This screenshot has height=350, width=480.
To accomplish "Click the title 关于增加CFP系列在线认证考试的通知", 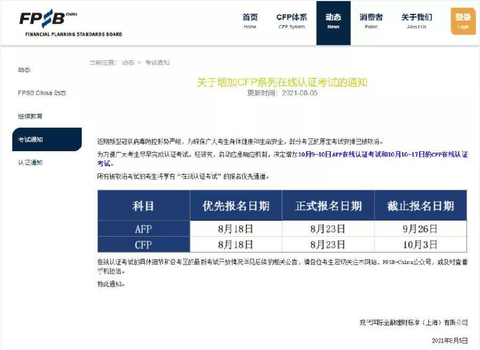I will pos(282,82).
